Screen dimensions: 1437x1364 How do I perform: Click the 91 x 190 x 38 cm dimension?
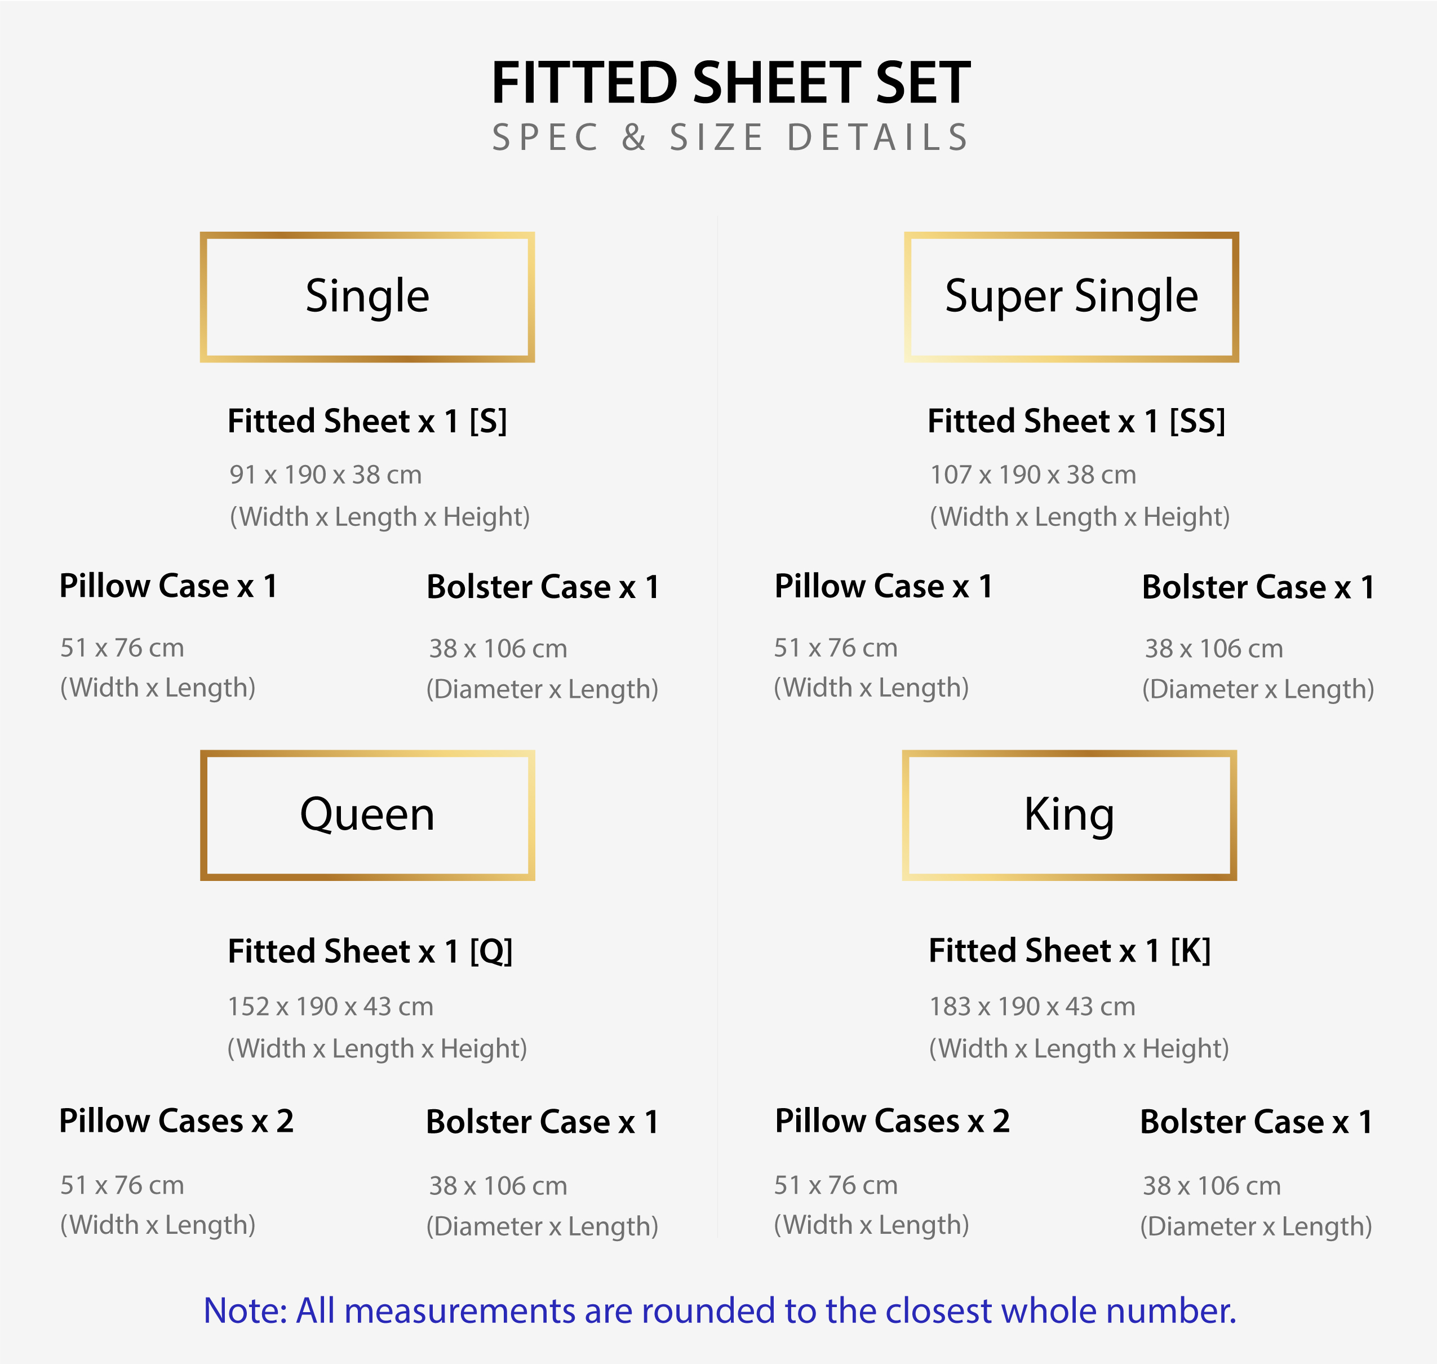coord(326,475)
